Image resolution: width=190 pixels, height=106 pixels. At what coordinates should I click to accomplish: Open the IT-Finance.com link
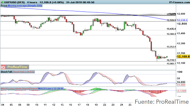(179, 2)
